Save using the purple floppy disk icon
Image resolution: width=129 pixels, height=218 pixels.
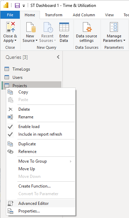(17, 6)
